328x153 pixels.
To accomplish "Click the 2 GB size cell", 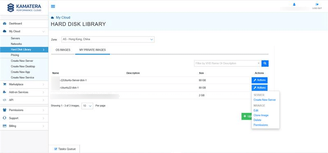I will tap(202, 95).
